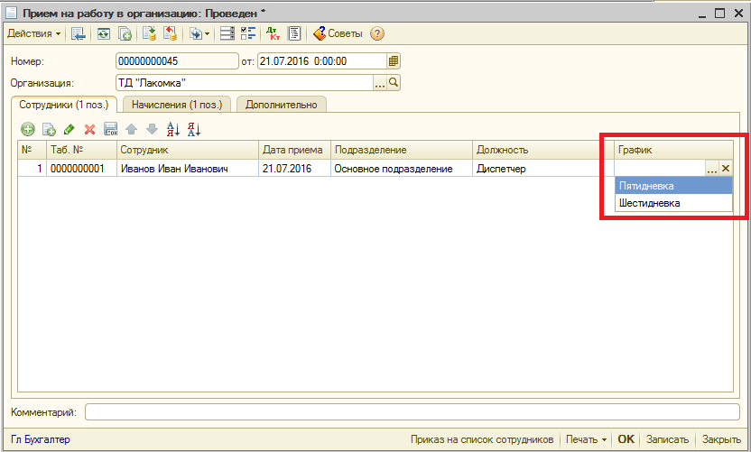
Task: Open the calendar picker beside the date field
Action: click(x=393, y=61)
